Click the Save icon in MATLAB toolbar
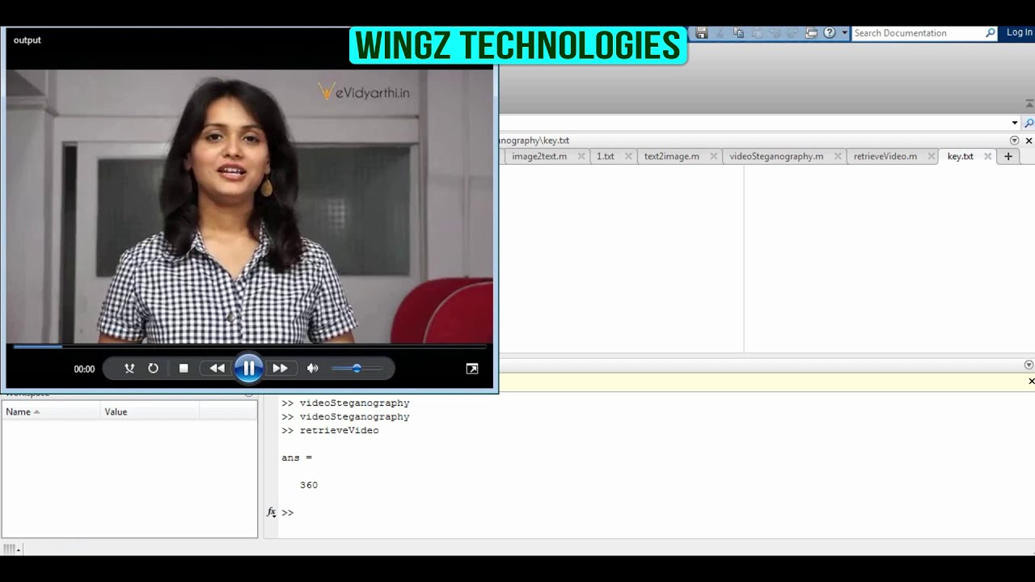 pos(702,33)
